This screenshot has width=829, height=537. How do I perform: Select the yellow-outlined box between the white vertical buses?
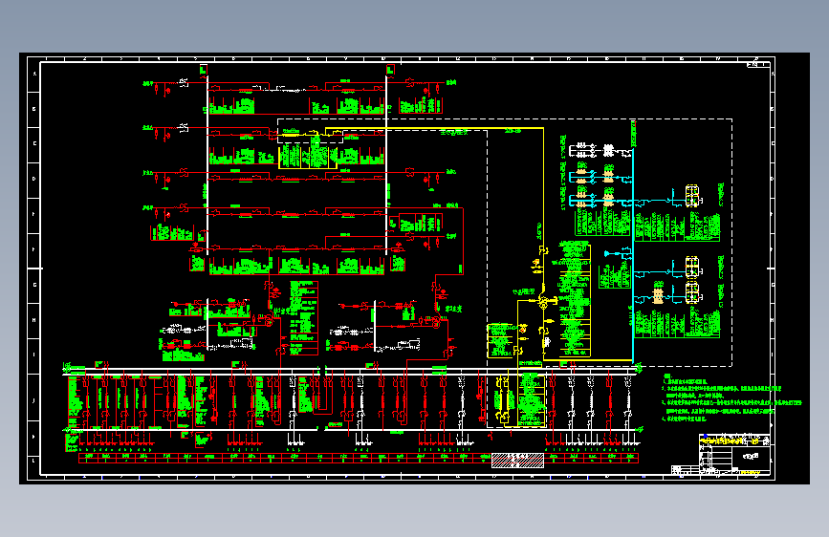pos(308,157)
